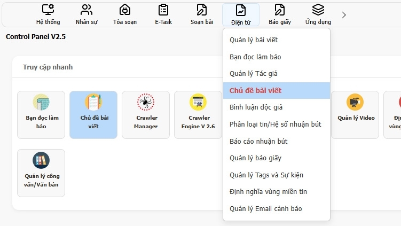
Task: Click the Truy cập nhanh section heading
Action: (48, 67)
